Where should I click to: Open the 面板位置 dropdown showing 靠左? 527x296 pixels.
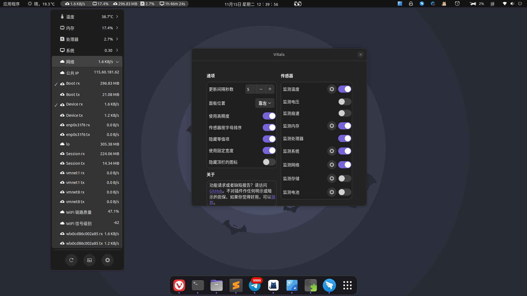[264, 103]
